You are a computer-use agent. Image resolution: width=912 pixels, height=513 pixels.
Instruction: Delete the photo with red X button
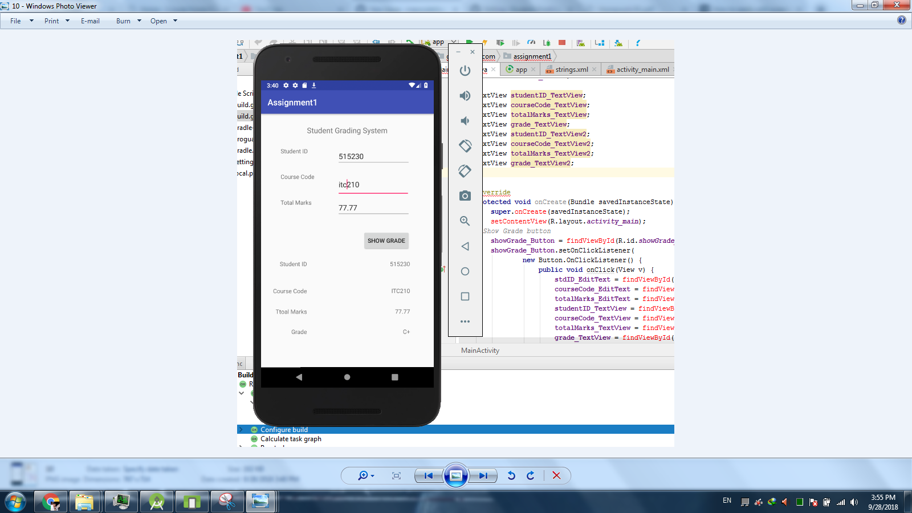pos(556,475)
